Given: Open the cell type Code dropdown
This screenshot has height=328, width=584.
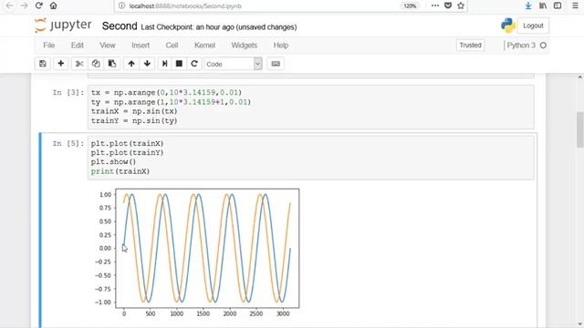Looking at the screenshot, I should point(234,64).
